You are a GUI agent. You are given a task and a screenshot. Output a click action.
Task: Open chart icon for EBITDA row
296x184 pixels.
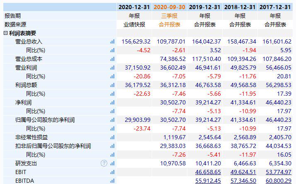point(112,181)
